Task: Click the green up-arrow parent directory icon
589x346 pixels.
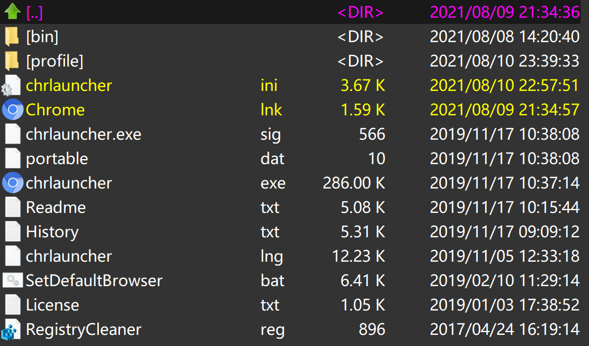Action: tap(12, 12)
